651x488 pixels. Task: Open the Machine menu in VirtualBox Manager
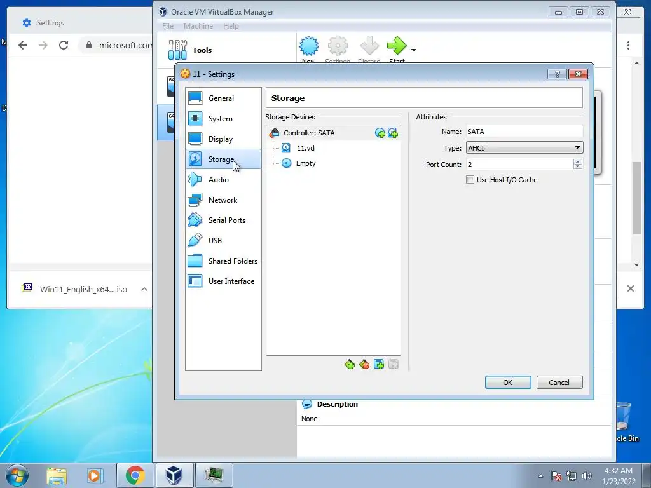tap(198, 26)
